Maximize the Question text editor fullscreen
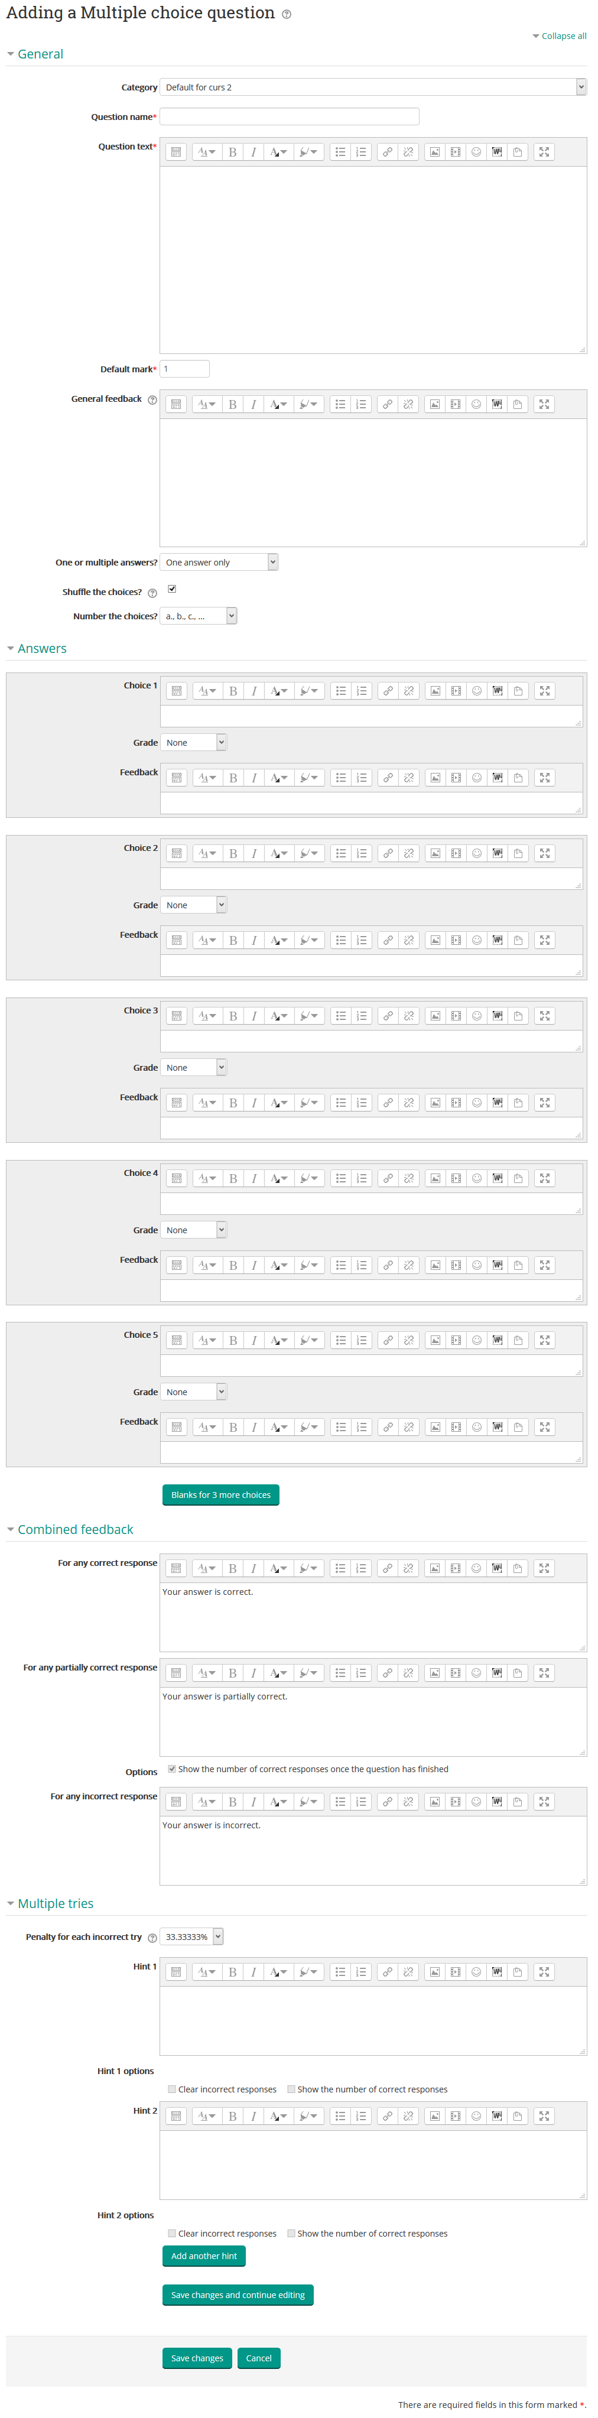 [544, 152]
